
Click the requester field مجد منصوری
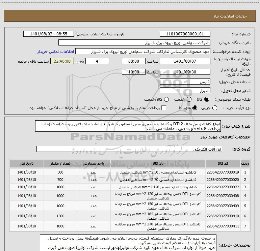[143, 52]
